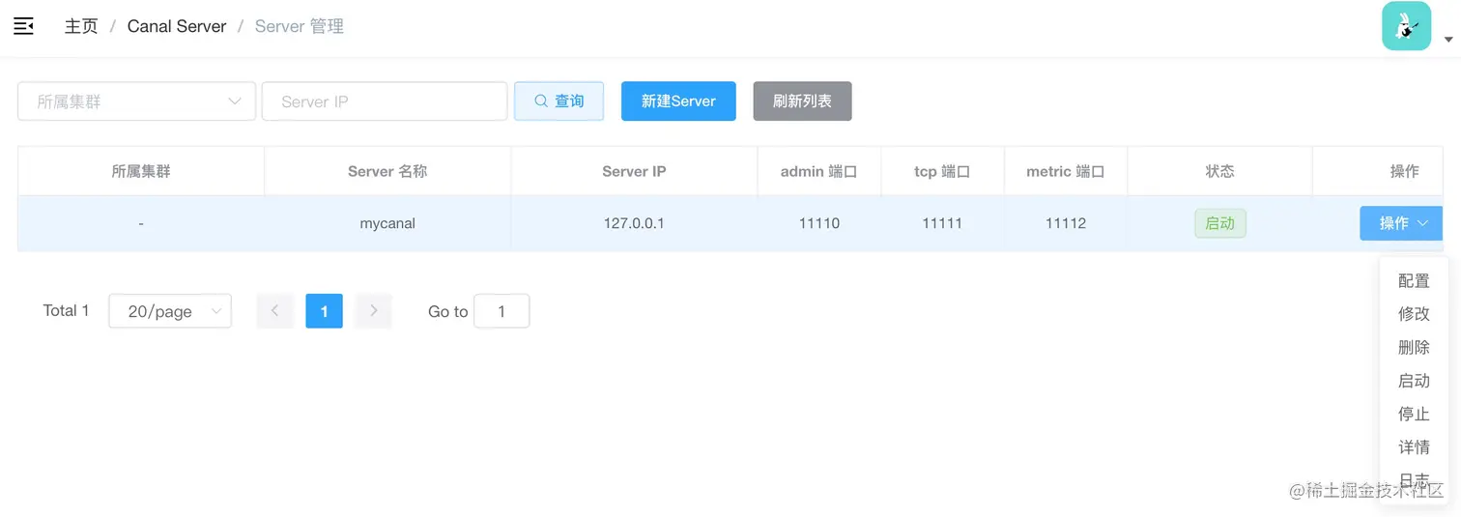Image resolution: width=1461 pixels, height=517 pixels.
Task: Choose 详情 from the operations menu
Action: tap(1414, 447)
